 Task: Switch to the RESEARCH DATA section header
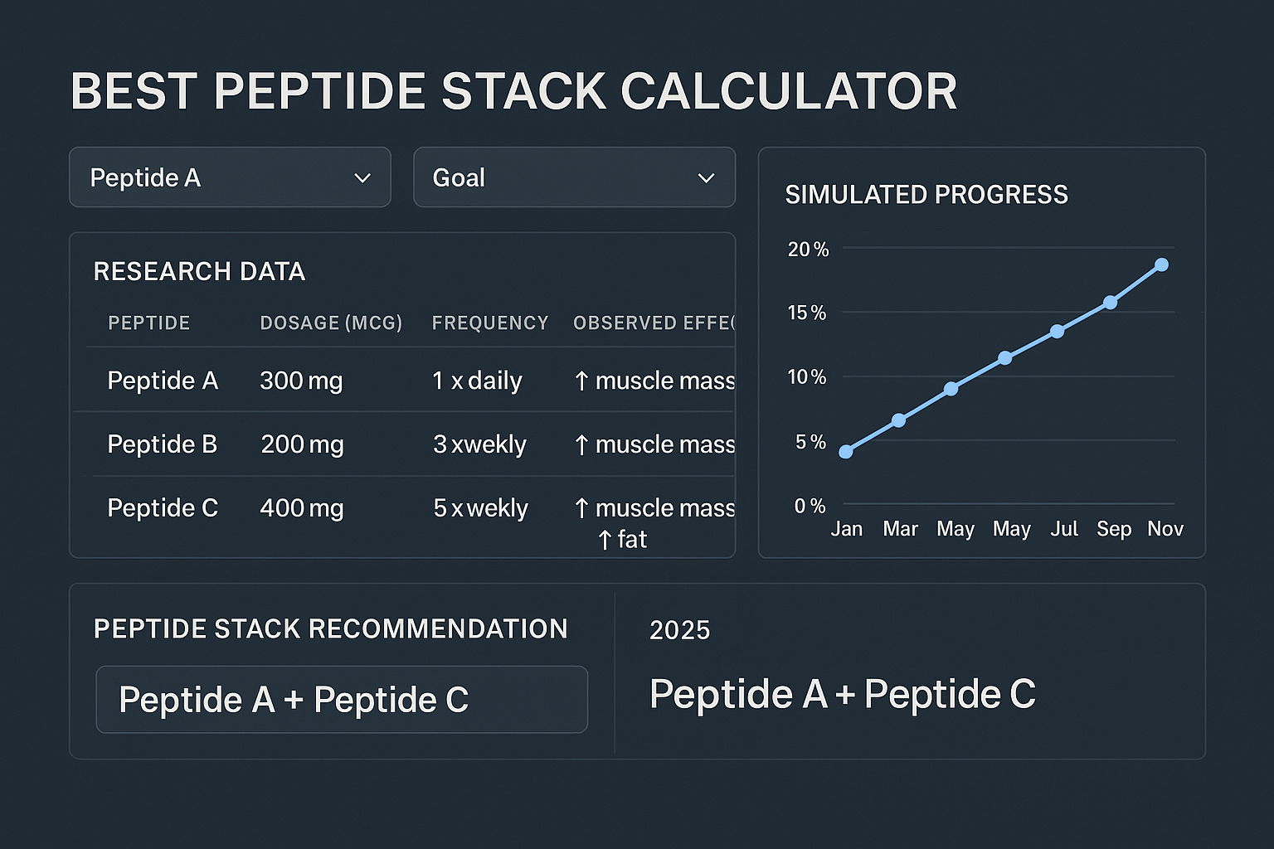pyautogui.click(x=199, y=271)
